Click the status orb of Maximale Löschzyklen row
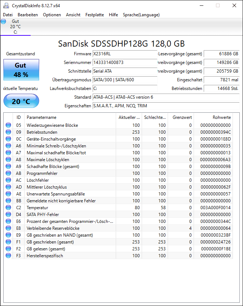Screen dimensions: 243x306 point(8,159)
